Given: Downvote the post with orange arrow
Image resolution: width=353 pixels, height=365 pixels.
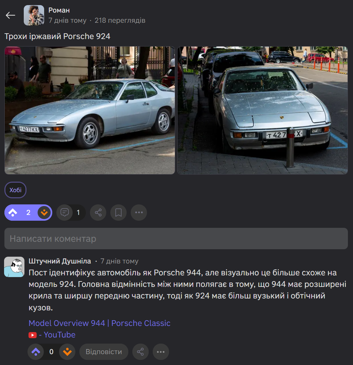Looking at the screenshot, I should coord(44,212).
